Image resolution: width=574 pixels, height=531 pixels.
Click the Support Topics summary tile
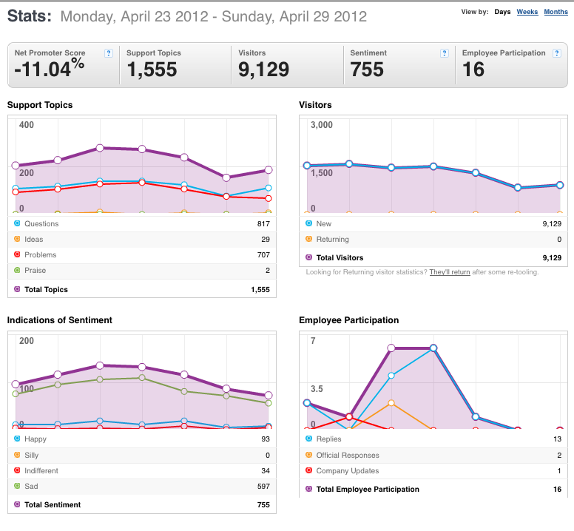[176, 65]
